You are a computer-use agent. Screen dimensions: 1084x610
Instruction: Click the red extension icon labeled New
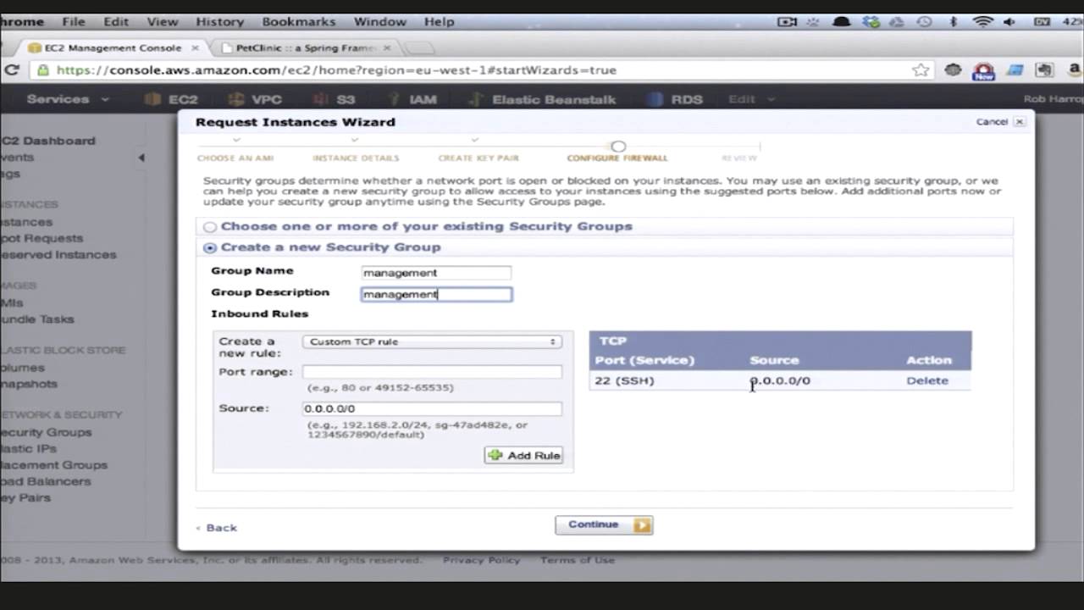[x=983, y=71]
